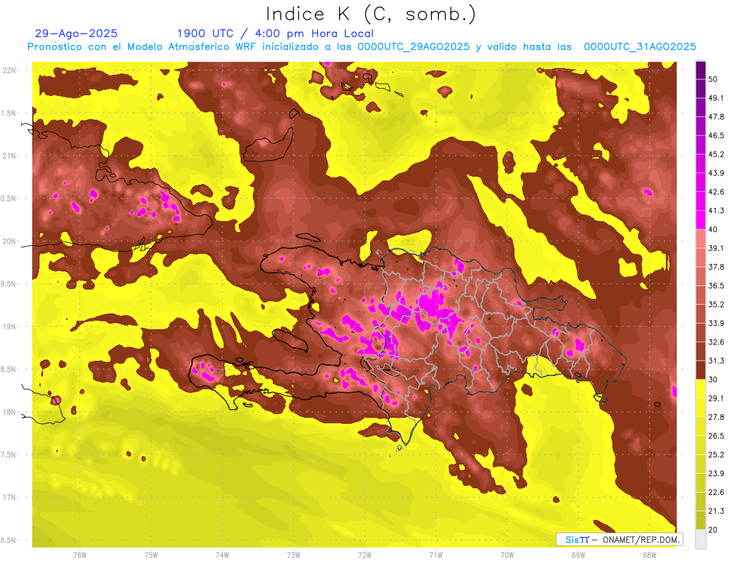The width and height of the screenshot is (729, 563).
Task: Click the '20N' latitude label
Action: (9, 241)
